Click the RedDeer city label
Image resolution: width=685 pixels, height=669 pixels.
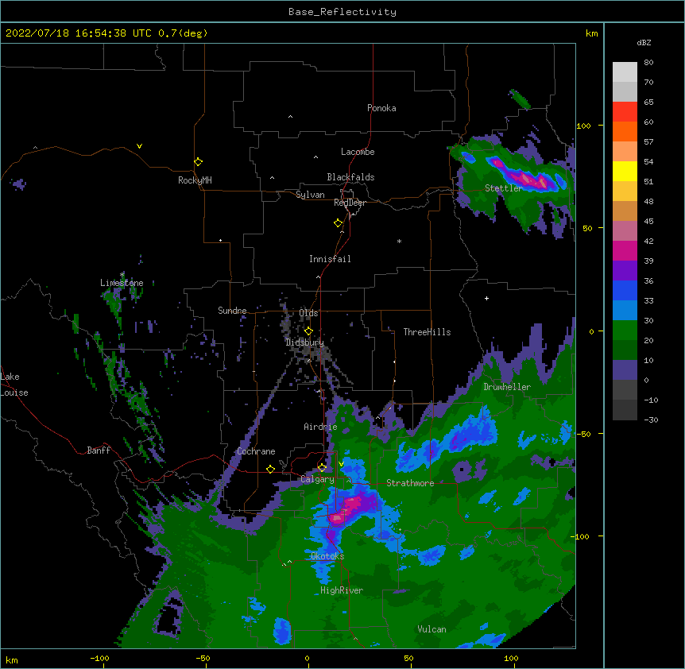point(350,203)
